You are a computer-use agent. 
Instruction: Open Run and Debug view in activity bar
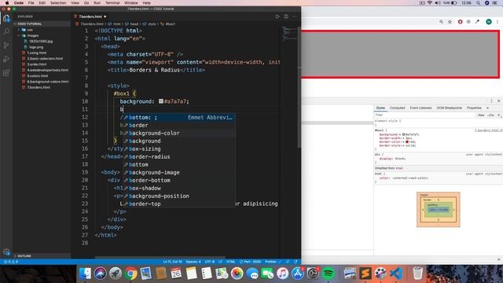point(6,59)
